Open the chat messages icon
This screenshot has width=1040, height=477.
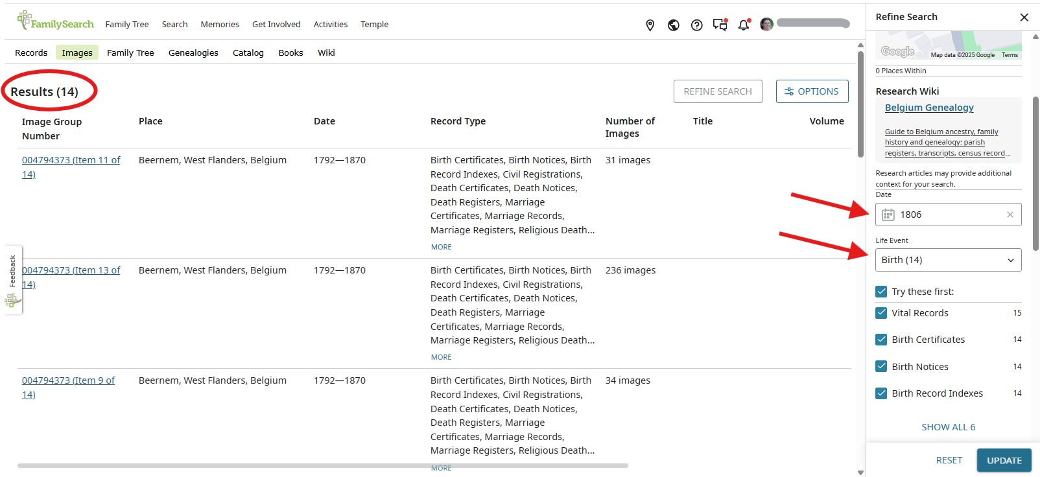(720, 25)
